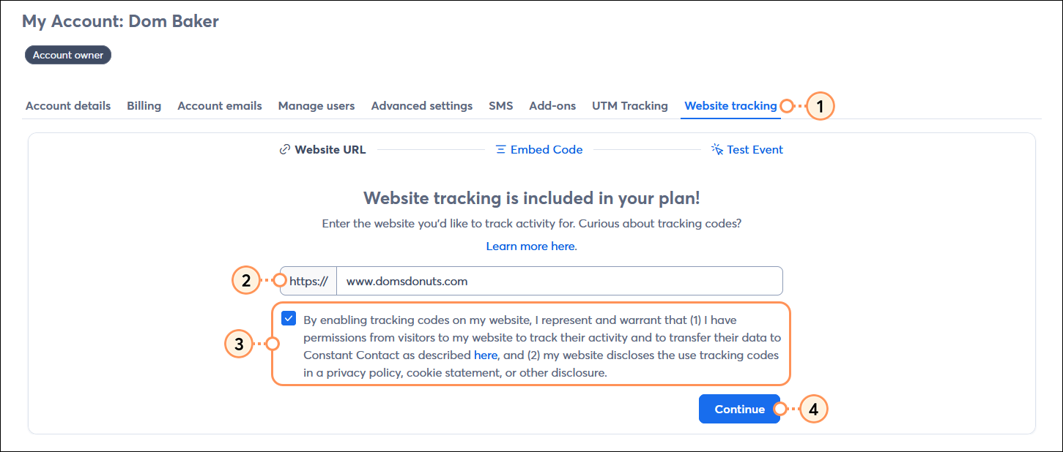Switch to the Billing tab
Image resolution: width=1063 pixels, height=452 pixels.
(x=144, y=105)
